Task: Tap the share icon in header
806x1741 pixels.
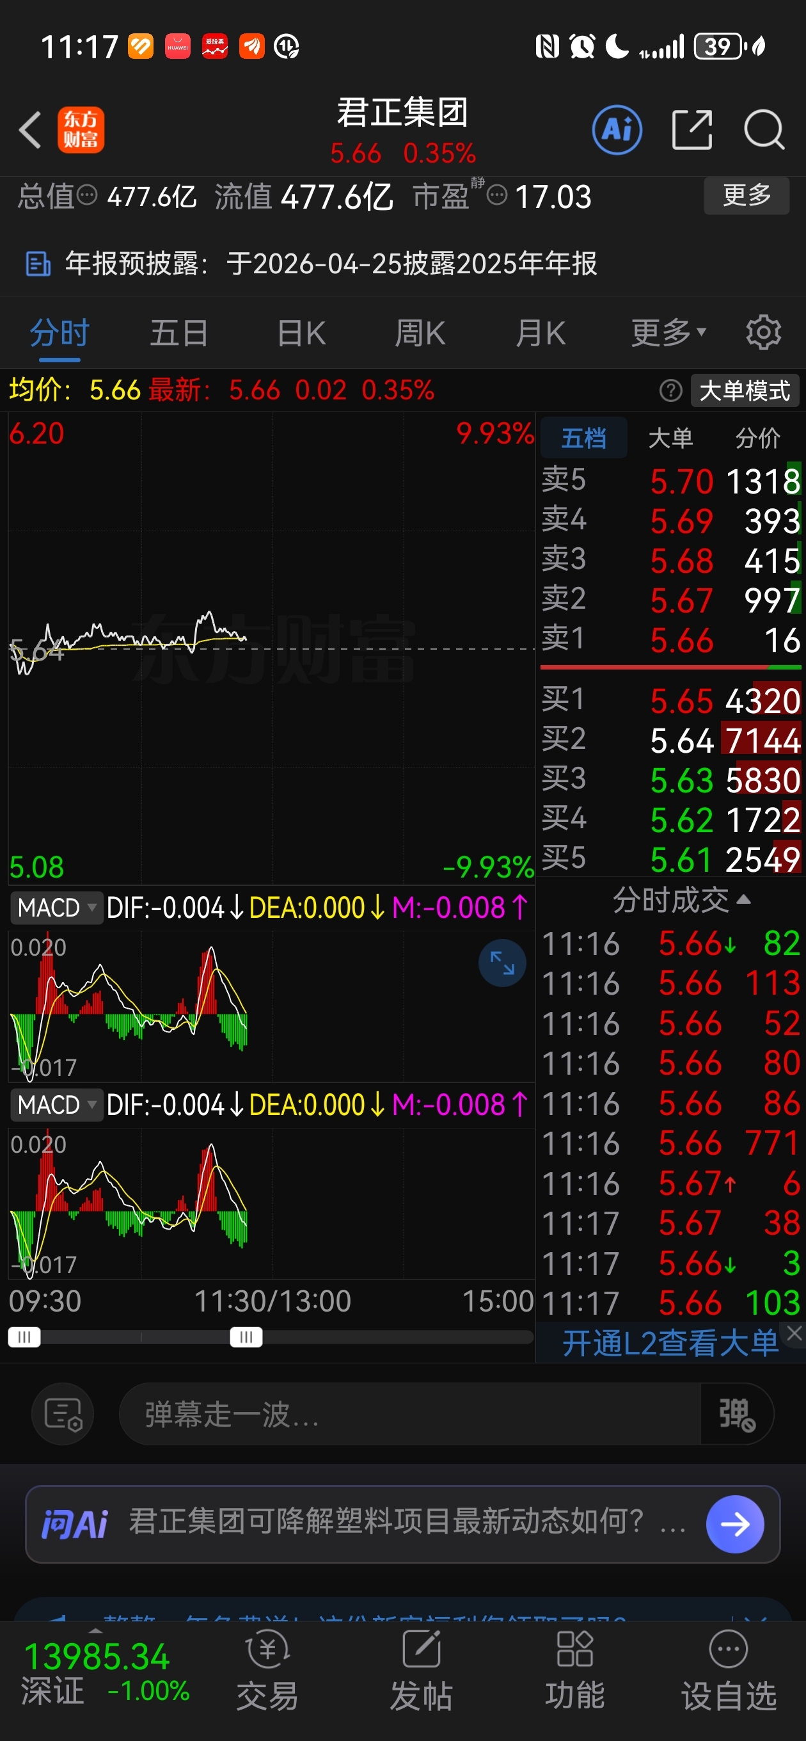Action: (x=692, y=129)
